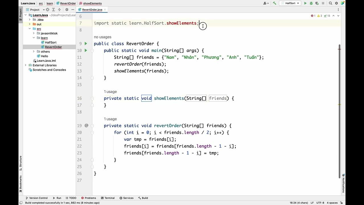364x205 pixels.
Task: Click the warning count indicator showing 2
Action: (320, 16)
